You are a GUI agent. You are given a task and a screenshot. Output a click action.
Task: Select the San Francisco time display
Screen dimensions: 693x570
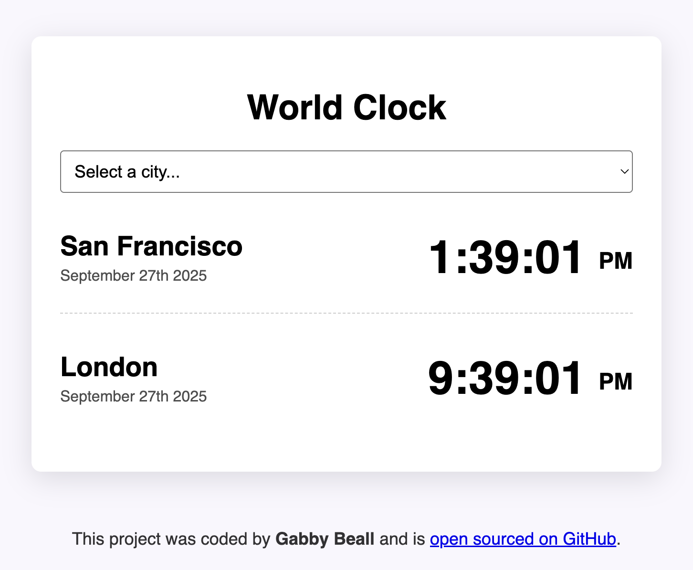(x=505, y=258)
